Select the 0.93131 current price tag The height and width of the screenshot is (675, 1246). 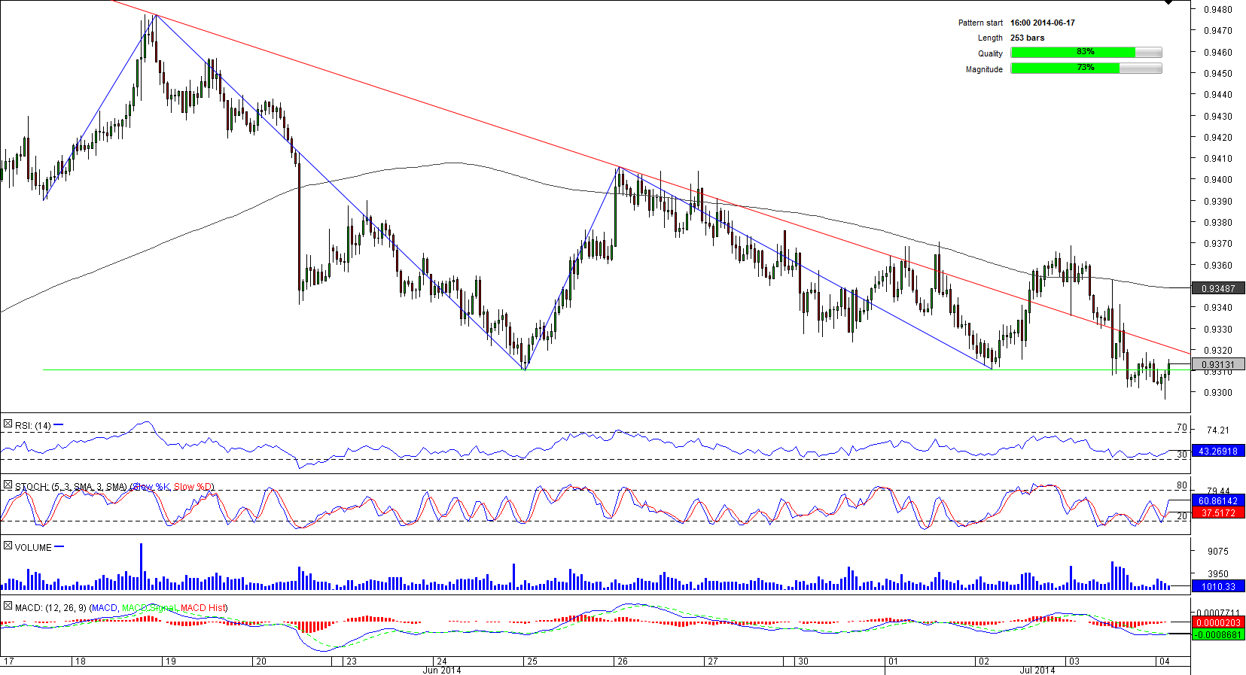pyautogui.click(x=1217, y=365)
